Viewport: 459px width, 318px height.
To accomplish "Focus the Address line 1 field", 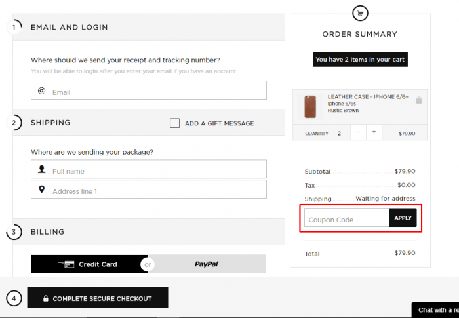I will pyautogui.click(x=149, y=189).
